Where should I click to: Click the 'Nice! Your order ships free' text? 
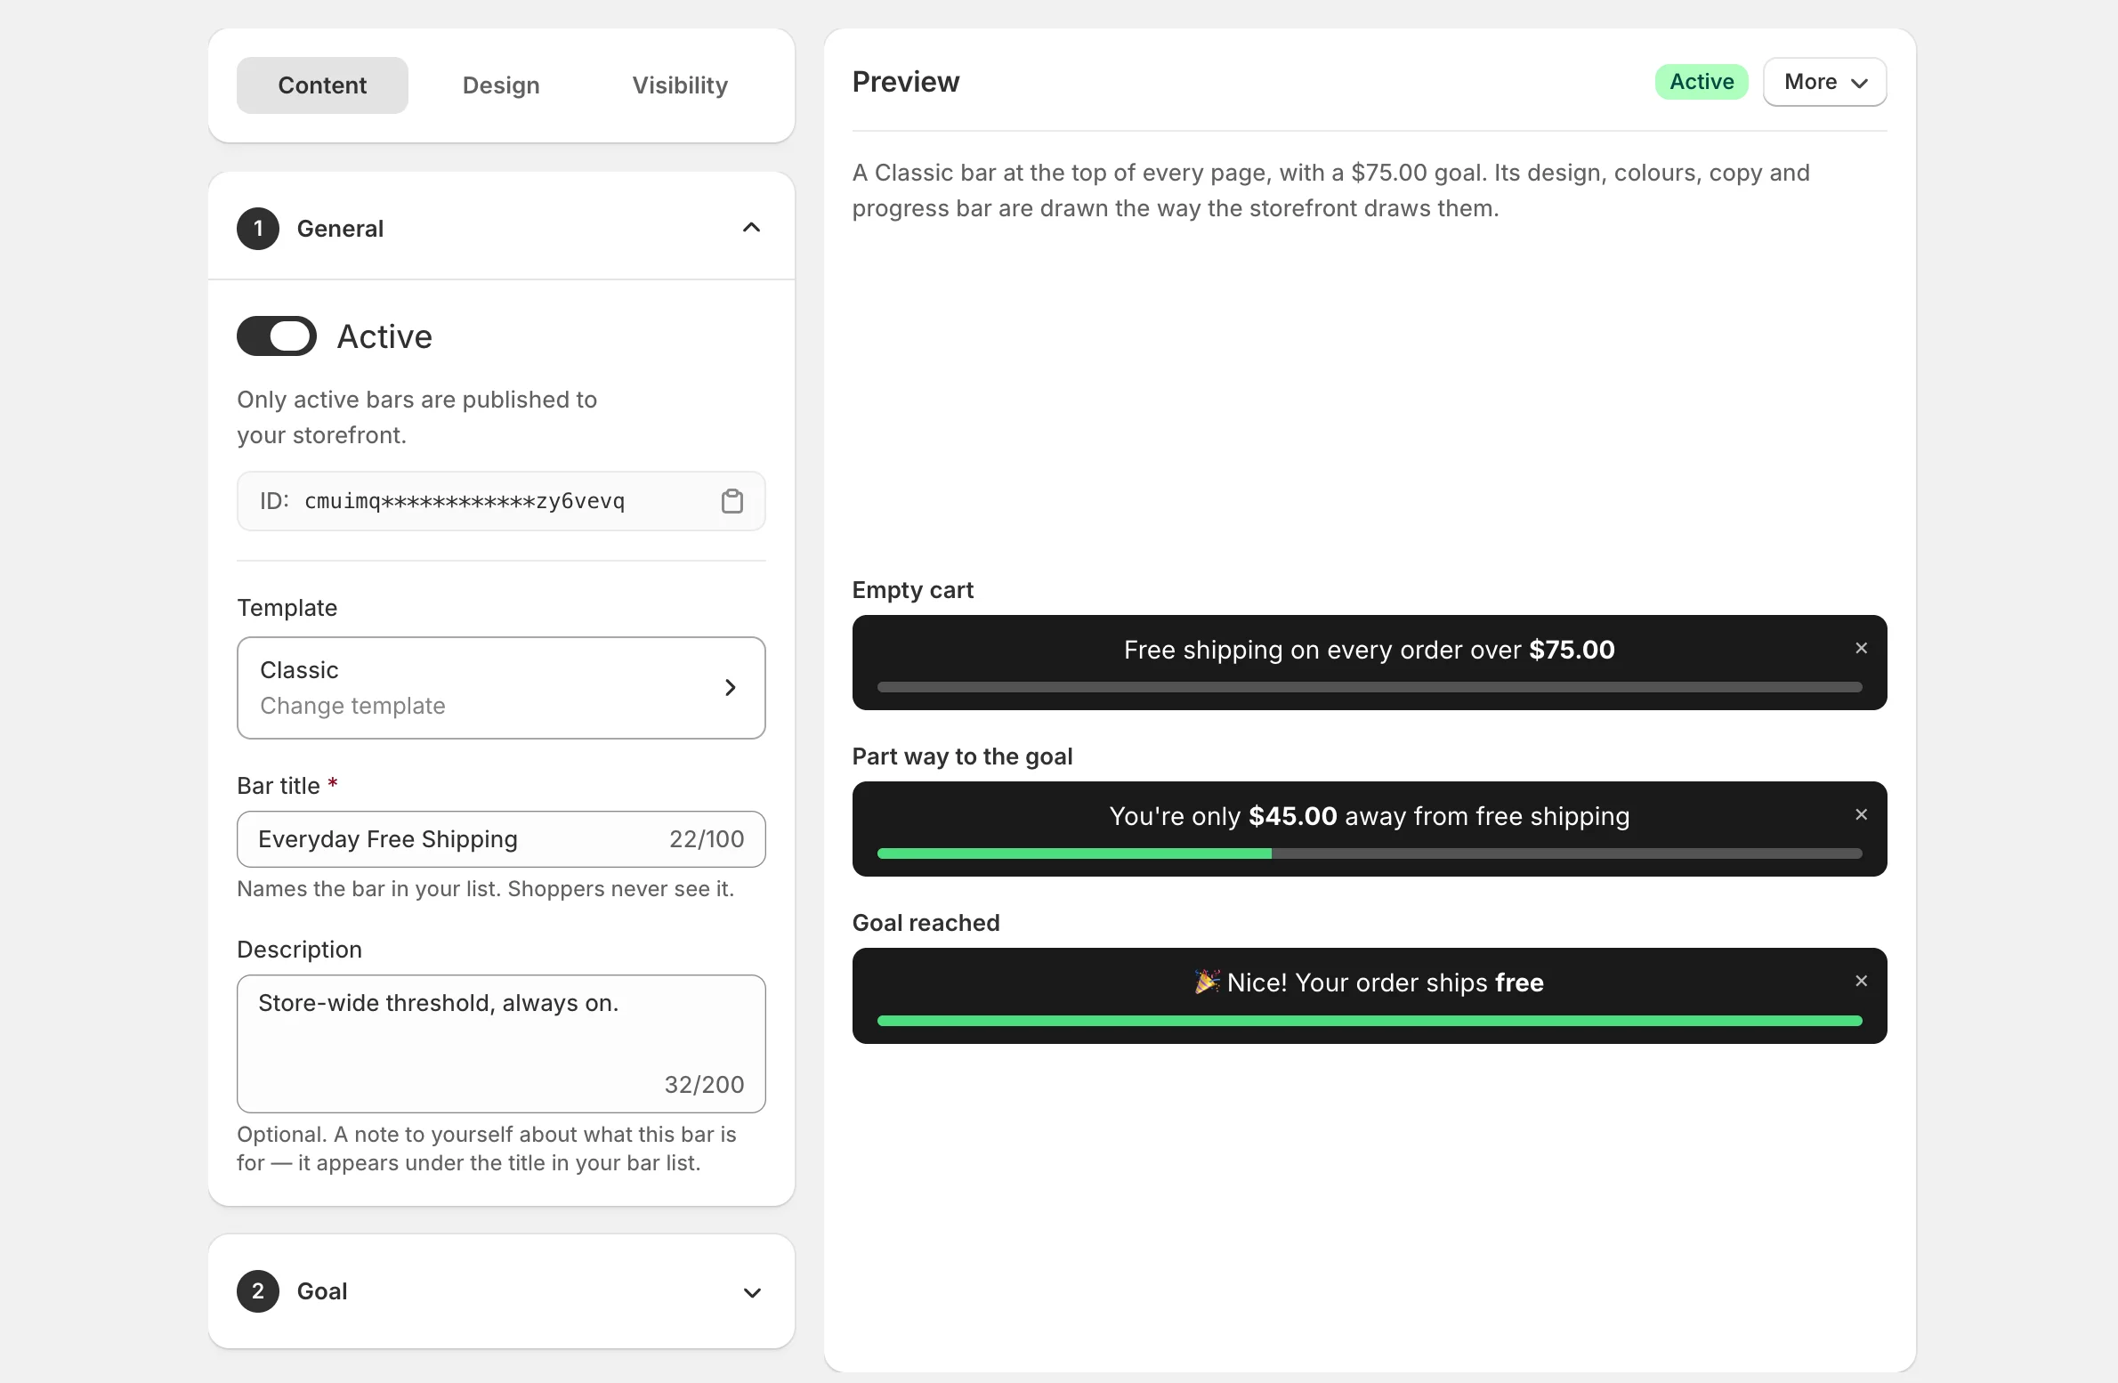pos(1385,983)
